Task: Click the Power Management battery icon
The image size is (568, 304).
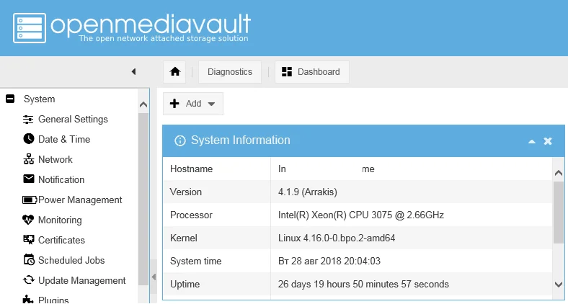Action: point(30,200)
